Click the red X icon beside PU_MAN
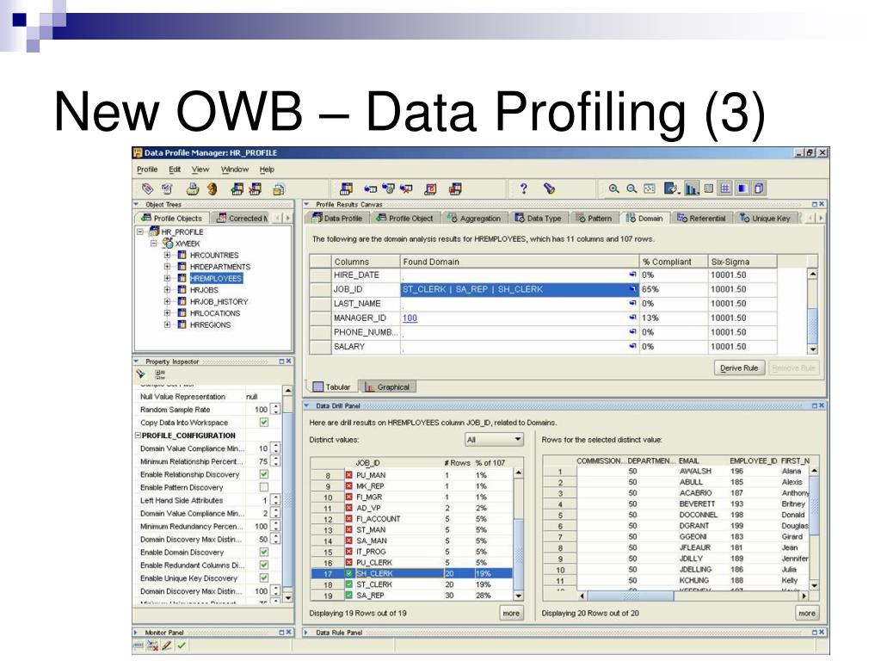 click(x=349, y=475)
